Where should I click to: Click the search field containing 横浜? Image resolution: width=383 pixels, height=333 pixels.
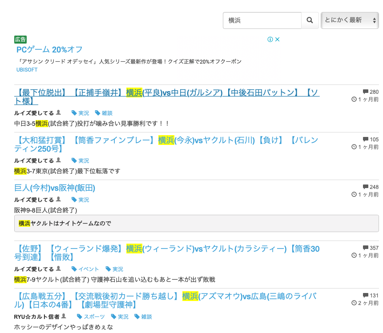click(x=262, y=20)
